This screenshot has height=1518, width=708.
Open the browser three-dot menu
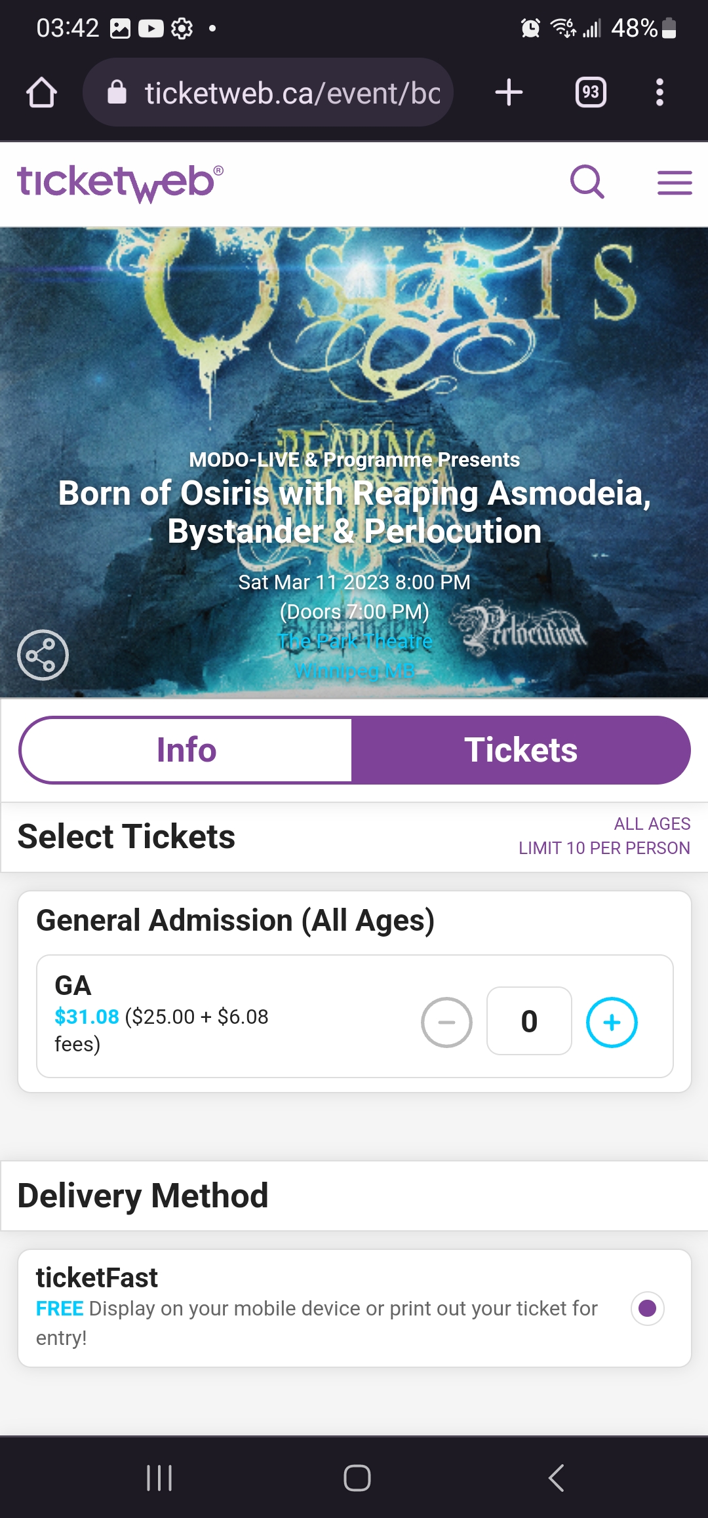pos(659,92)
